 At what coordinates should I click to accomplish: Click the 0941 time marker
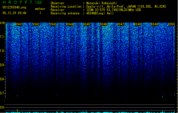click(19, 24)
